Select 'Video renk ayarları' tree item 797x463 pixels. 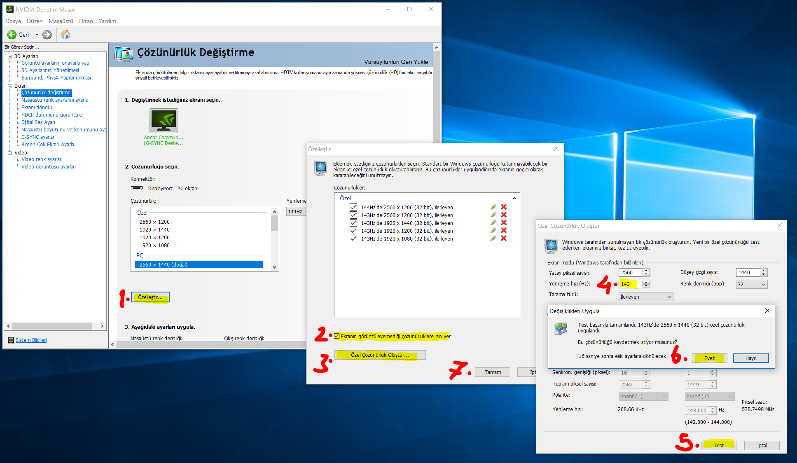click(42, 159)
